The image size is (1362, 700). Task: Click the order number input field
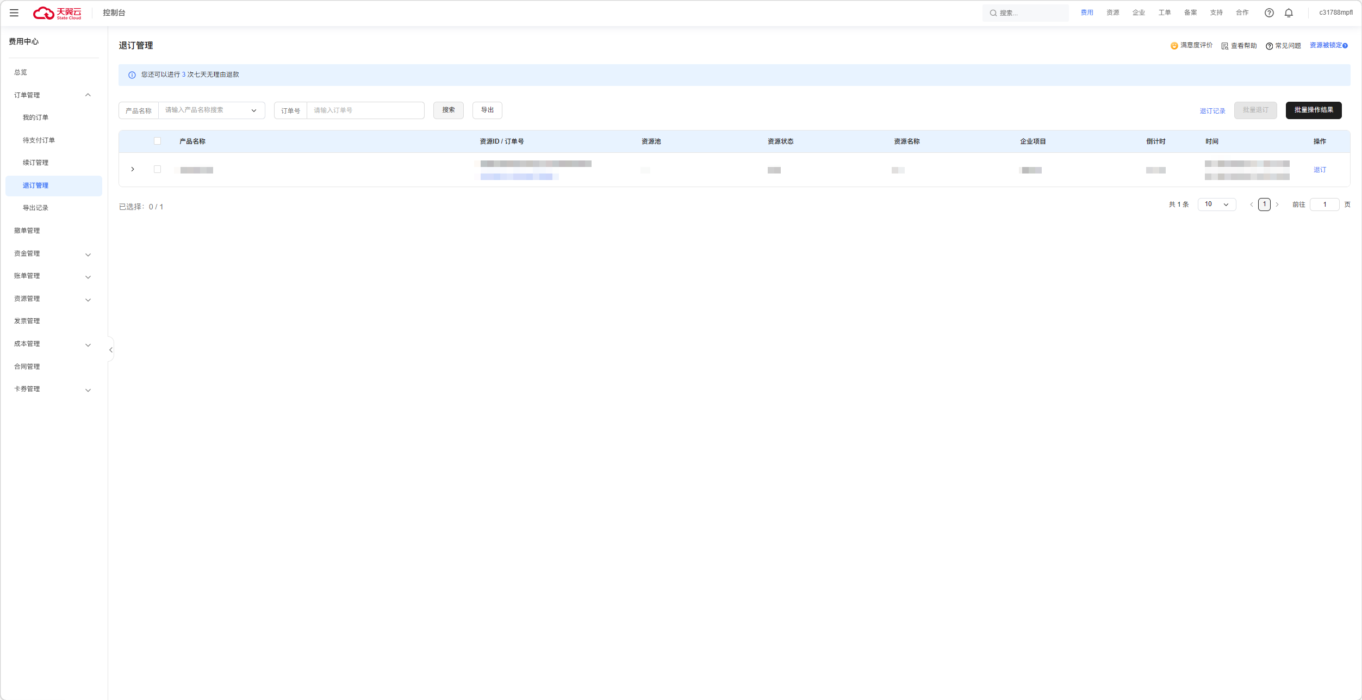click(x=365, y=110)
